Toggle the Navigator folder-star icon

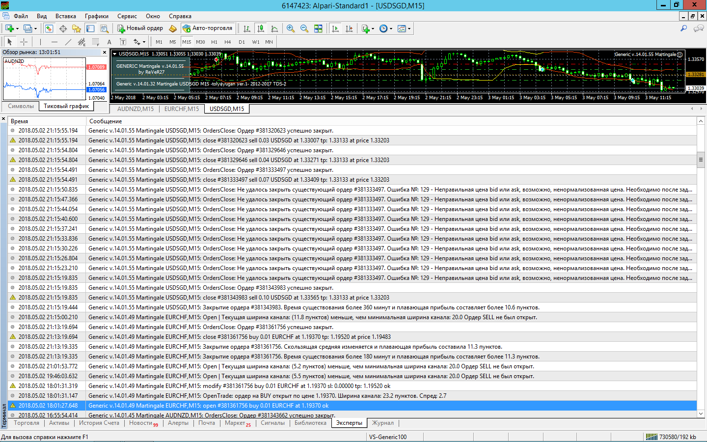(77, 28)
